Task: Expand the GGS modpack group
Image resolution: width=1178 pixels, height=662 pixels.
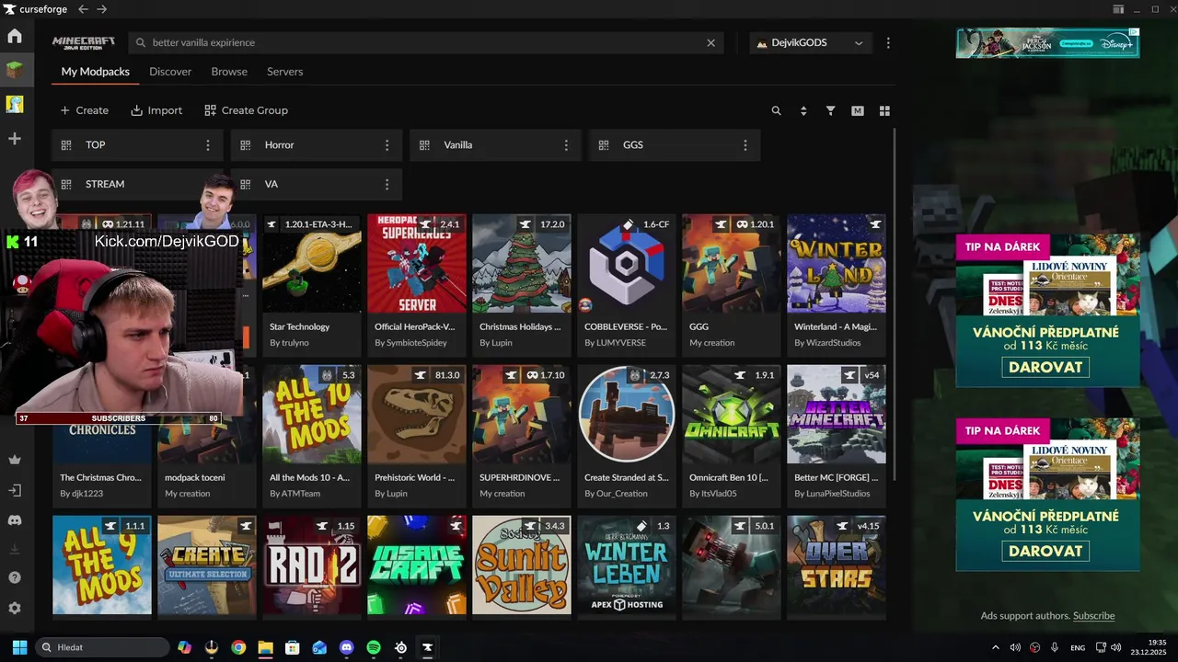Action: point(676,145)
